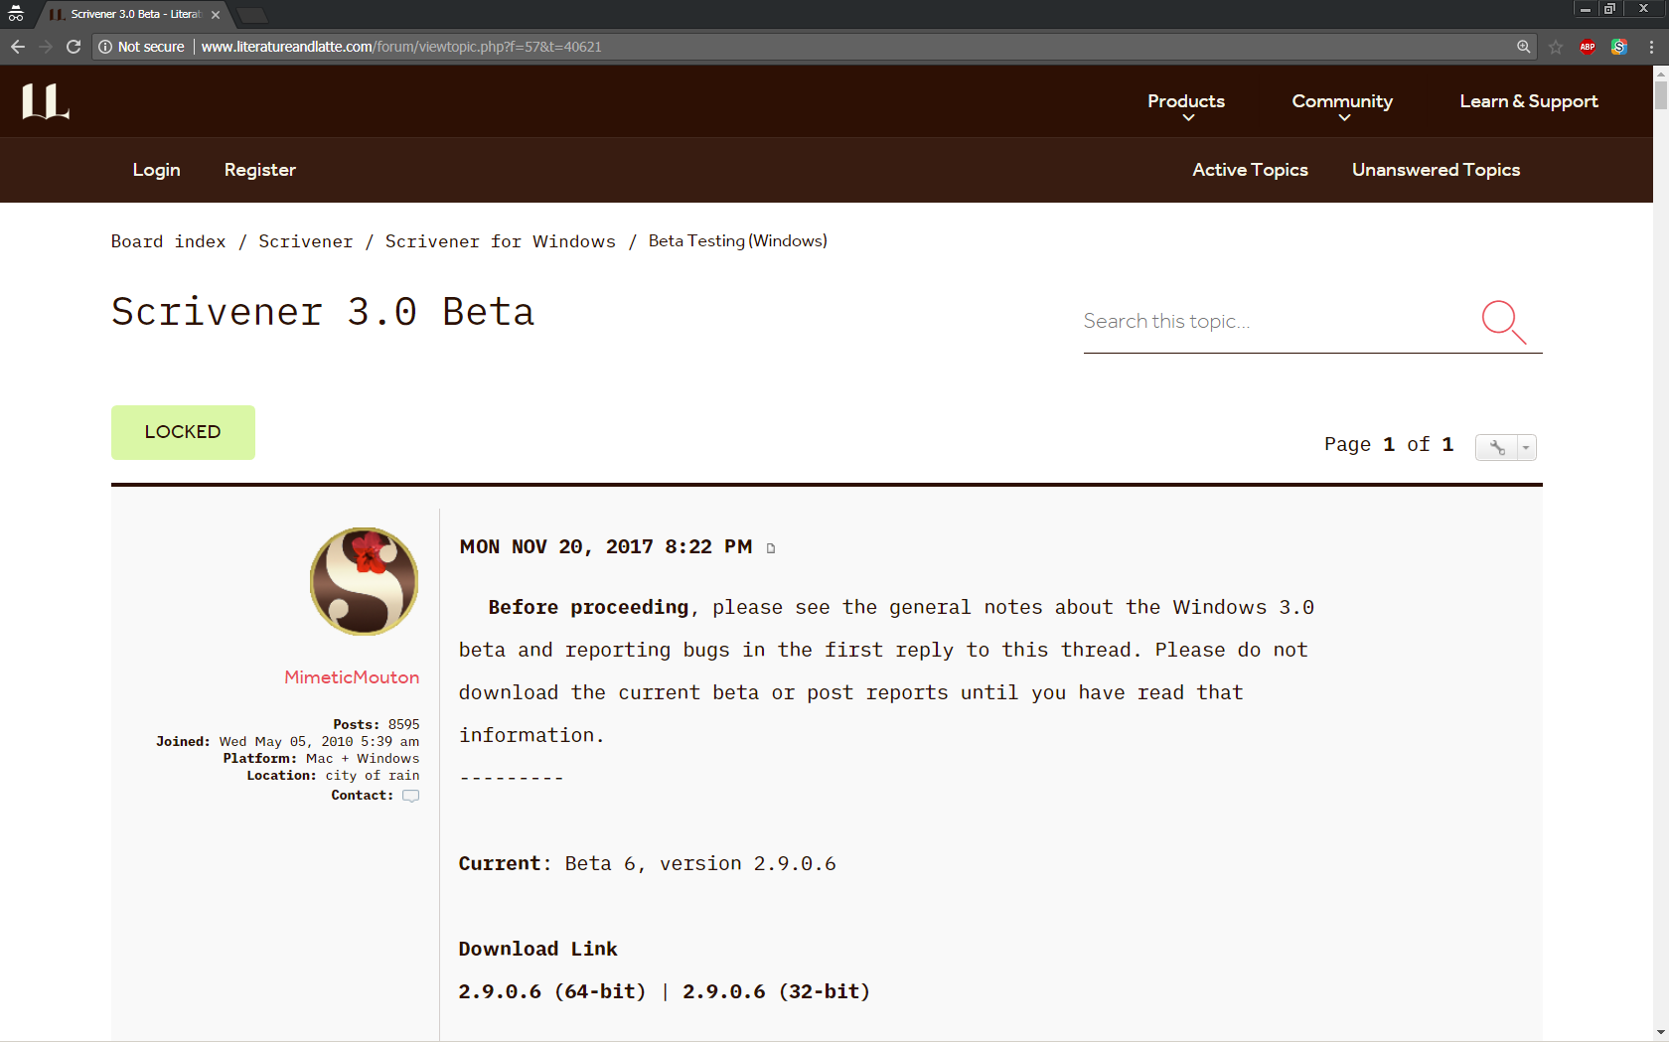Expand the Community dropdown
Image resolution: width=1669 pixels, height=1043 pixels.
[1342, 101]
